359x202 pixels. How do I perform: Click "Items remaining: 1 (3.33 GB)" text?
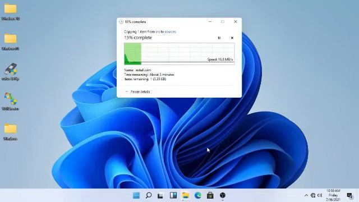pyautogui.click(x=145, y=79)
